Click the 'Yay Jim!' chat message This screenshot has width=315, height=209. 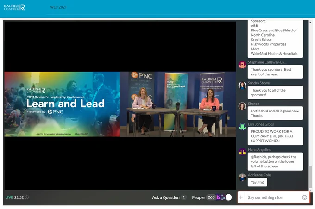tap(258, 182)
